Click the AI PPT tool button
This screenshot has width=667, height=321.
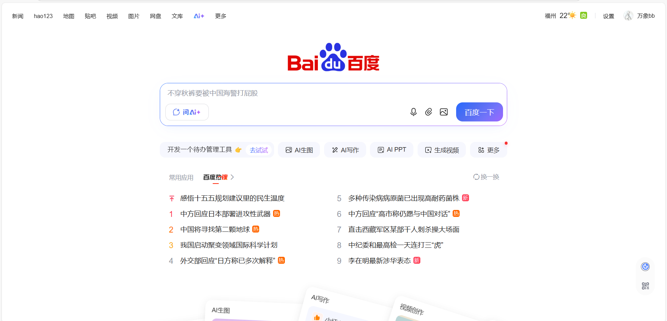click(392, 150)
